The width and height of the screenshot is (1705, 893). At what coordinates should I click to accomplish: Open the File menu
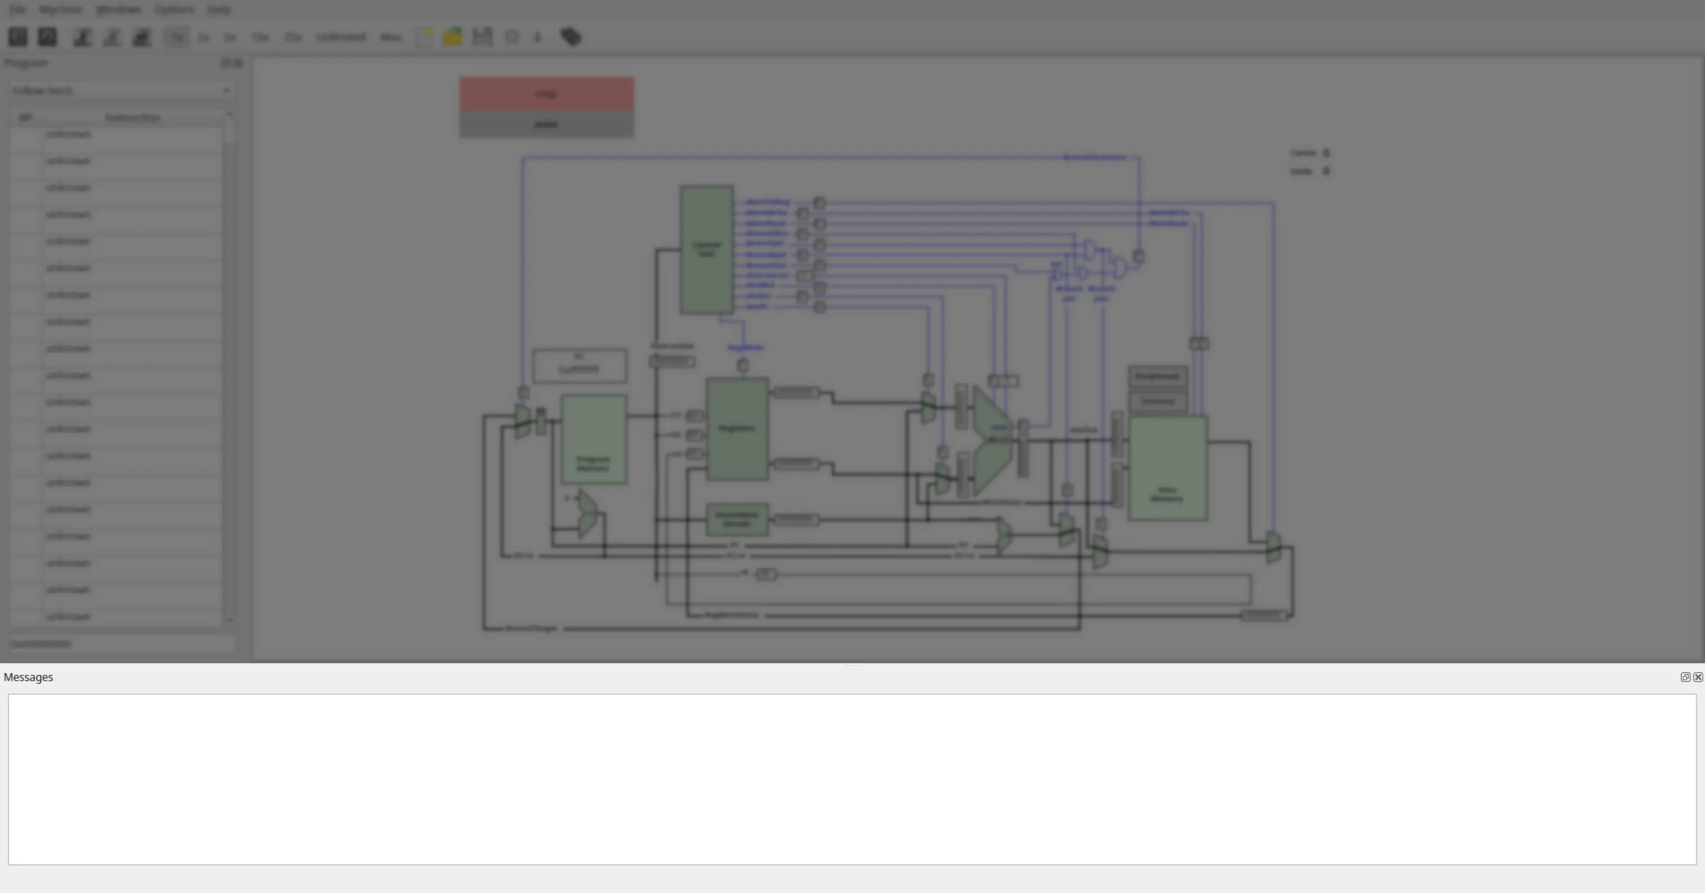(17, 9)
